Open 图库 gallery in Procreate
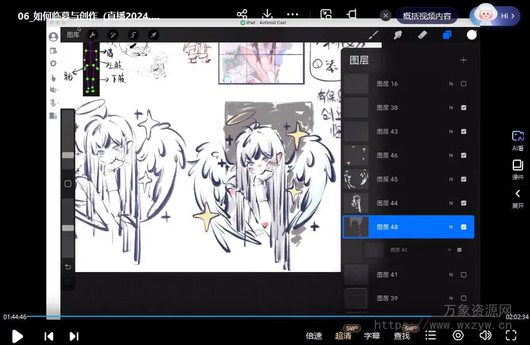Image resolution: width=530 pixels, height=345 pixels. click(x=73, y=35)
